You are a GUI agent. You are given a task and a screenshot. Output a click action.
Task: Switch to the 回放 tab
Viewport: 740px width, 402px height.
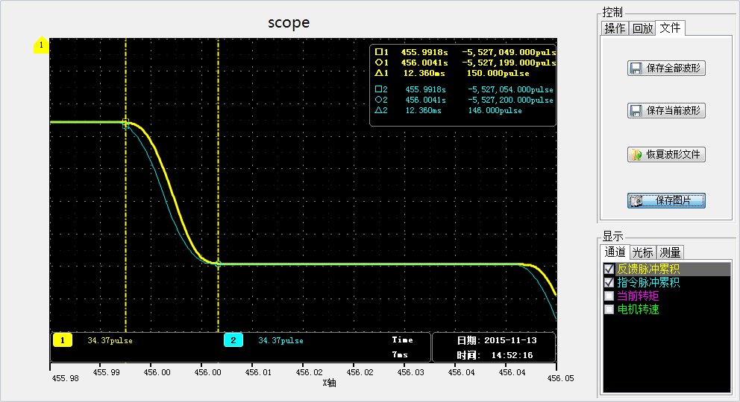pos(642,28)
